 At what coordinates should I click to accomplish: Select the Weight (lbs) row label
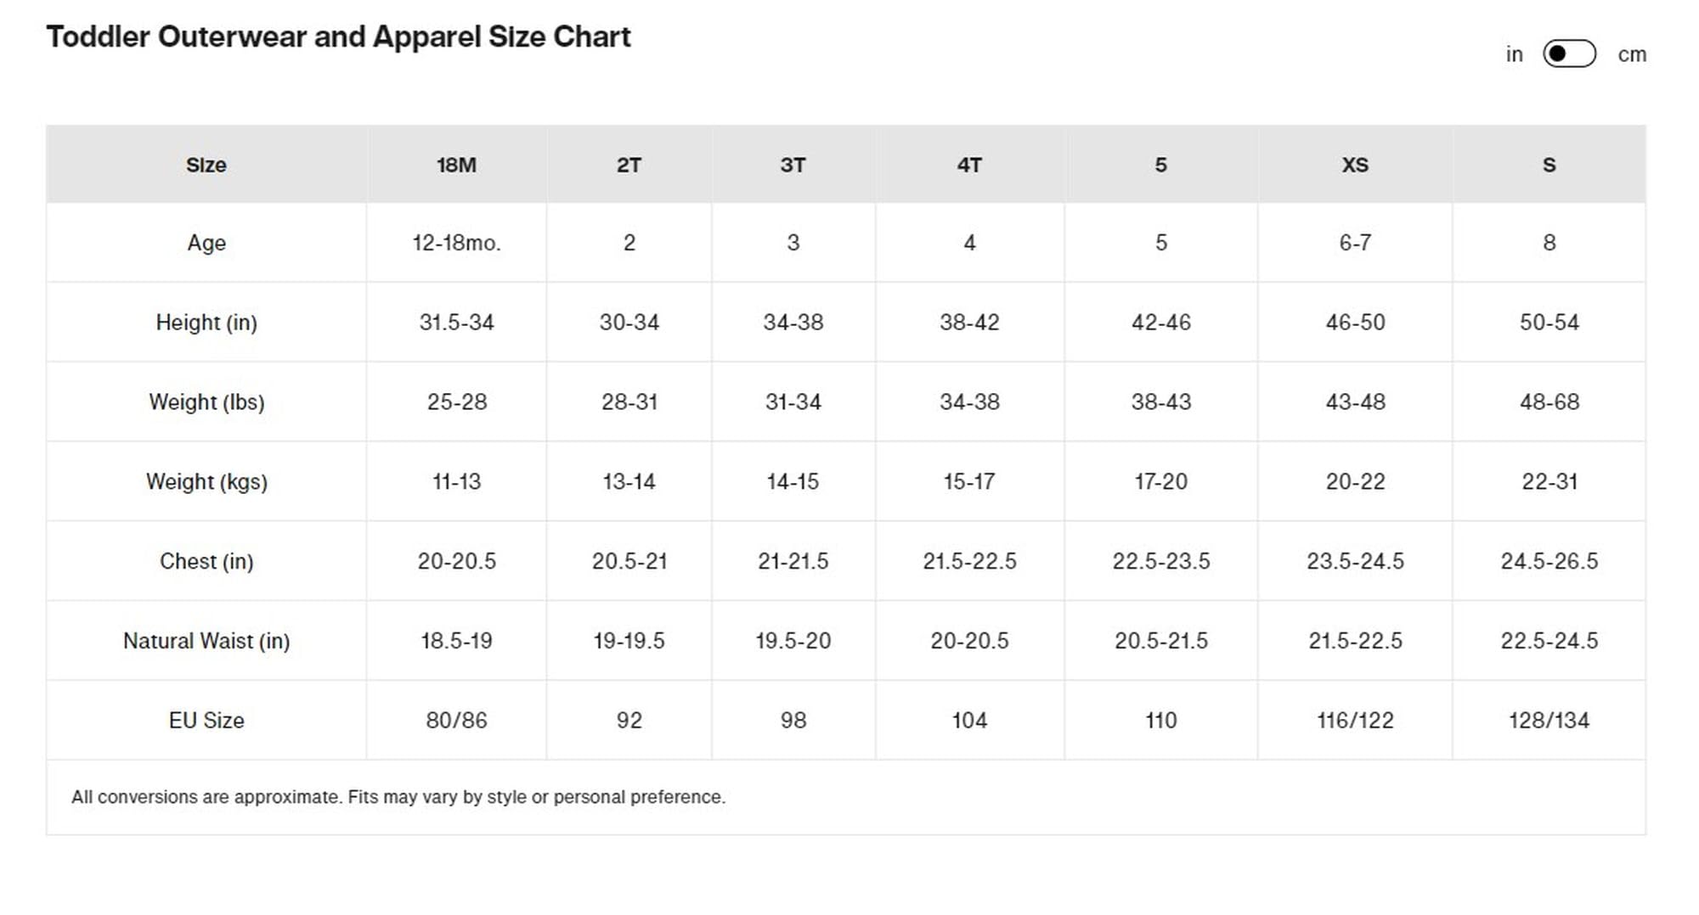[x=206, y=402]
